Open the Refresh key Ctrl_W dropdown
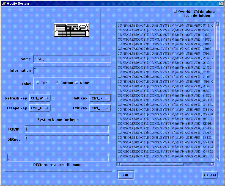The width and height of the screenshot is (225, 186). pyautogui.click(x=40, y=98)
